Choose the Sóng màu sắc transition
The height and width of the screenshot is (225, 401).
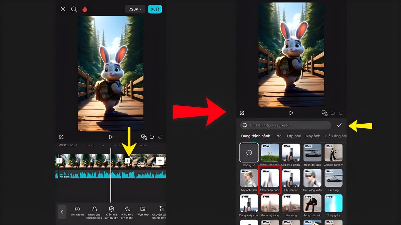(312, 203)
